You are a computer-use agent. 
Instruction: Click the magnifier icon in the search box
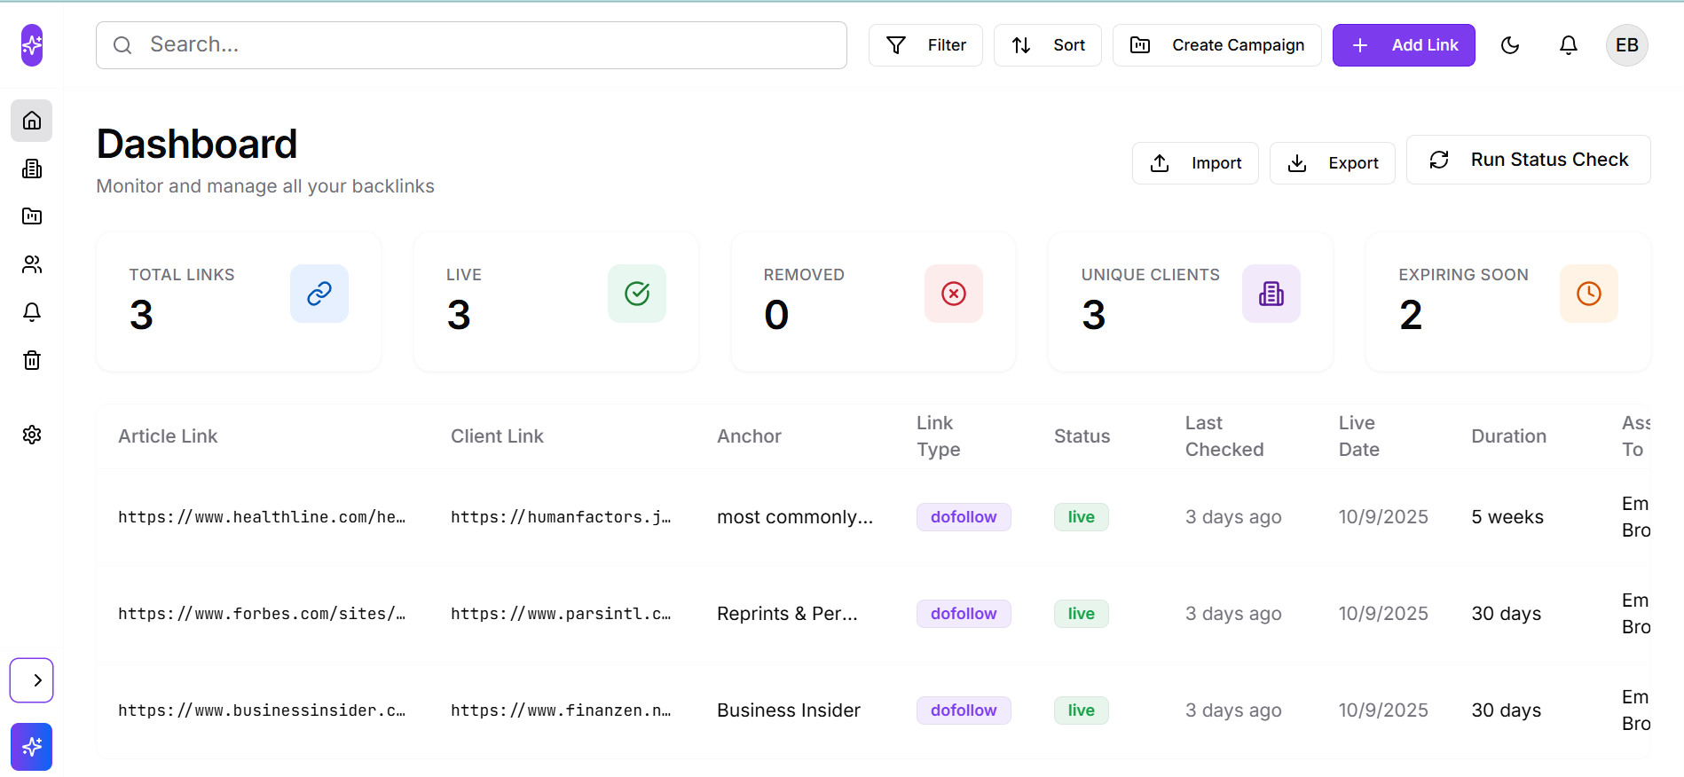(x=122, y=45)
